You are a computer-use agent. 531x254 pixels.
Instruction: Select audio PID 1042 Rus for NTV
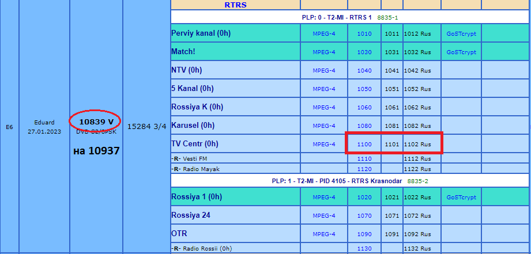417,71
